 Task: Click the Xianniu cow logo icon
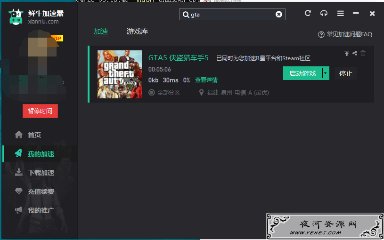[16, 17]
